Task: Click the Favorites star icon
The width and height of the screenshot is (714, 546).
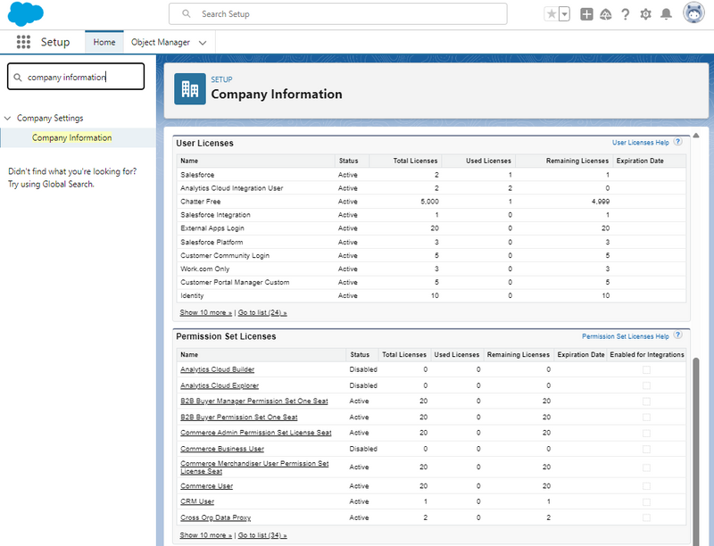Action: tap(551, 14)
